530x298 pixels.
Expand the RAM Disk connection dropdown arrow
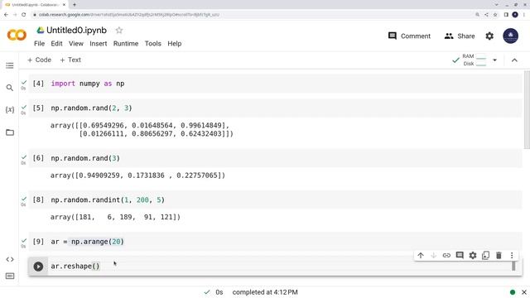coord(494,60)
